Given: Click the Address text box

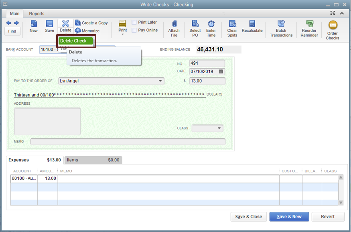Looking at the screenshot, I should click(x=47, y=121).
